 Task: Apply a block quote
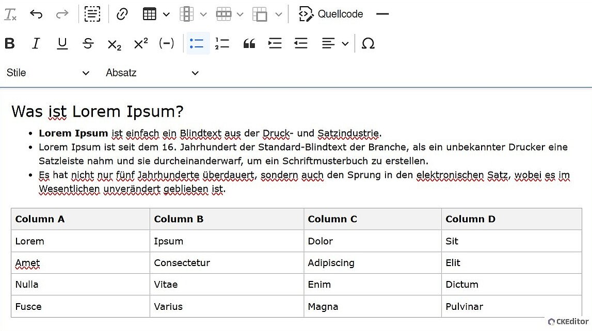(249, 43)
